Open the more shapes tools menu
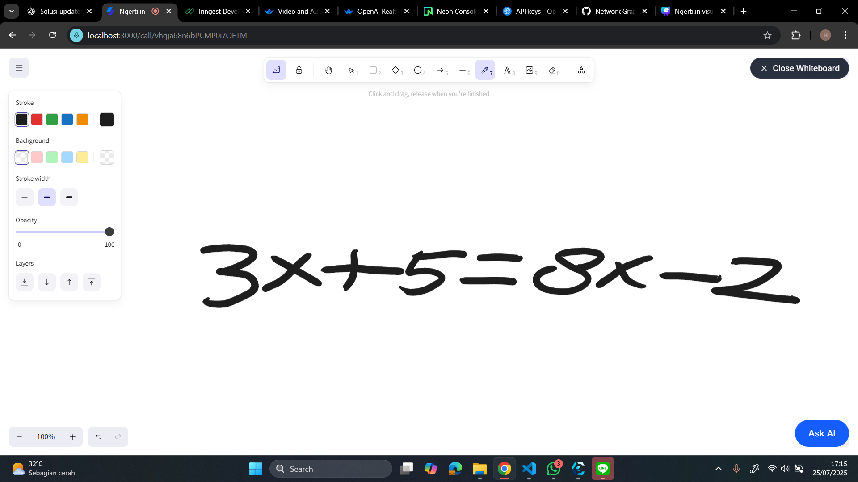The width and height of the screenshot is (858, 482). coord(581,70)
